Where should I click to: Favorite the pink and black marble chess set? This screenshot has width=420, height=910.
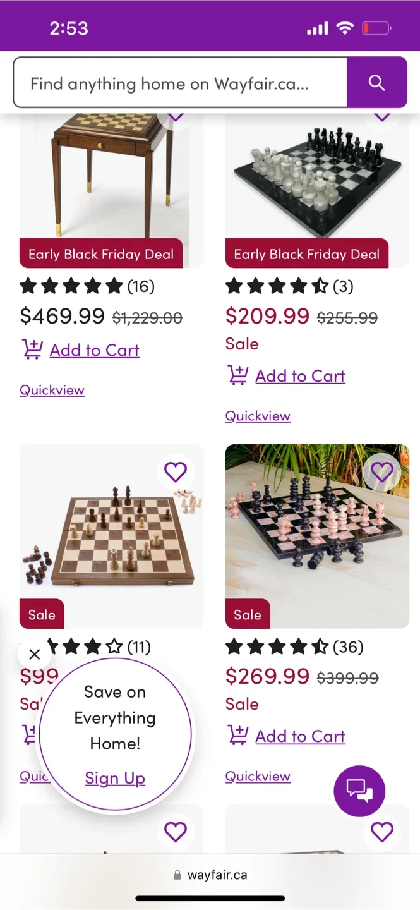pyautogui.click(x=381, y=471)
